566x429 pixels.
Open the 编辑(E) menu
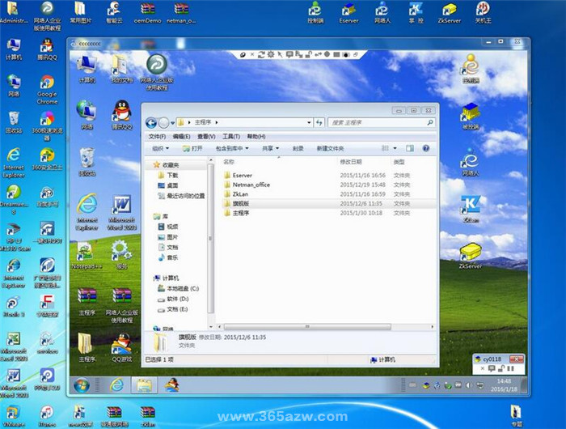coord(181,136)
